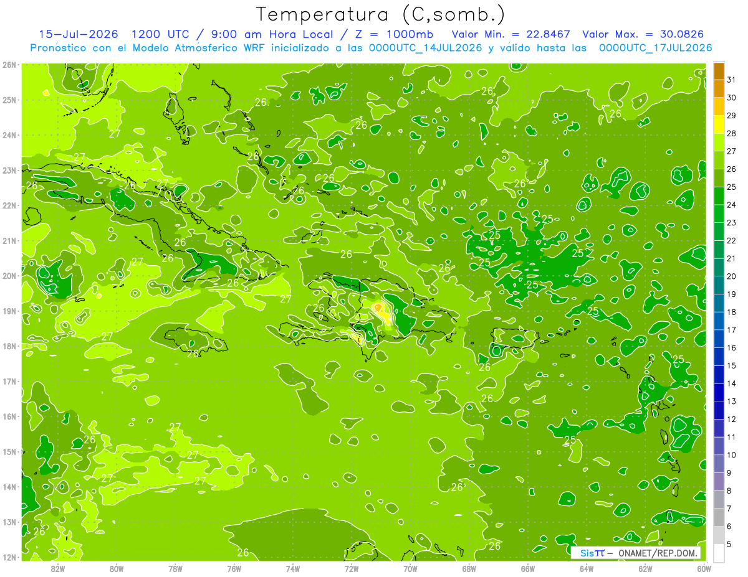The height and width of the screenshot is (577, 748).
Task: Click the longitude label "60W"
Action: 704,568
